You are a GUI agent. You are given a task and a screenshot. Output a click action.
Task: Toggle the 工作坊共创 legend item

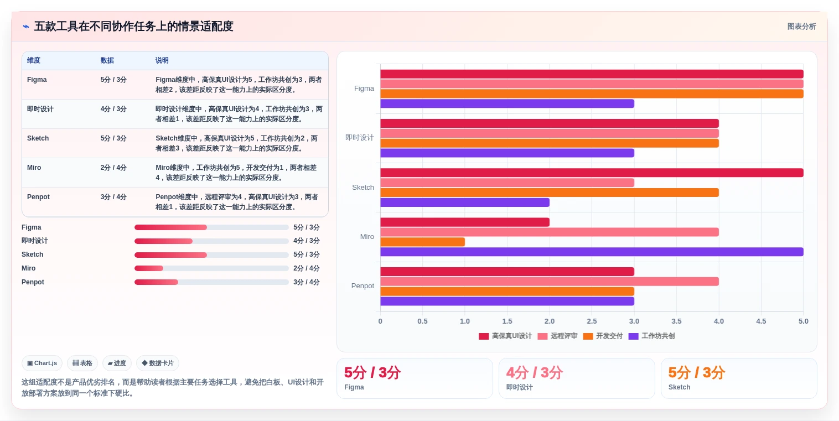pos(651,336)
